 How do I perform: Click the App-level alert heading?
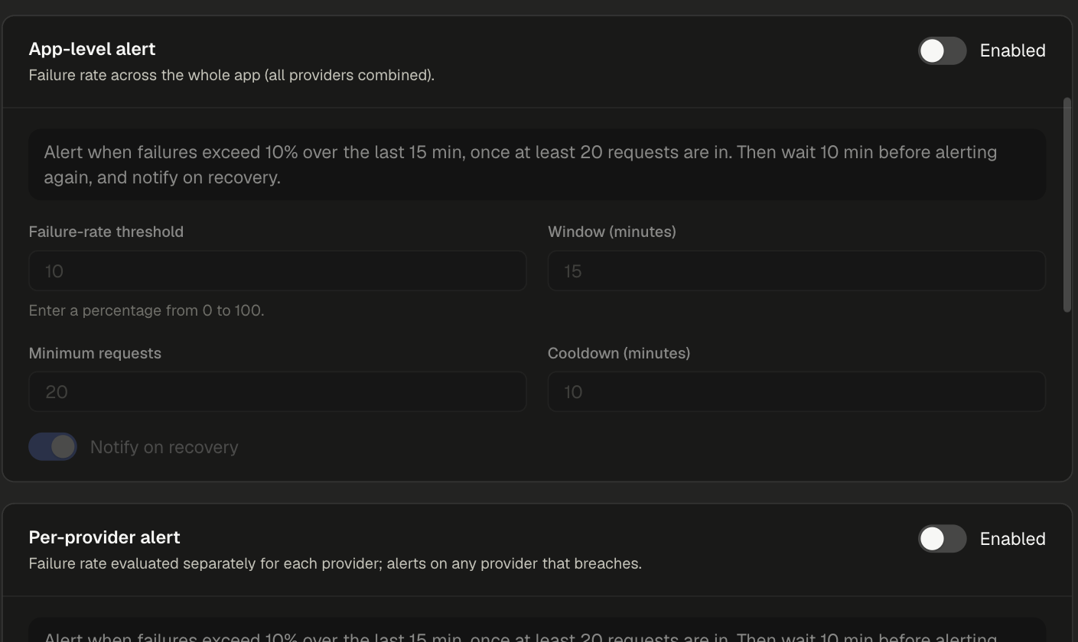coord(92,49)
